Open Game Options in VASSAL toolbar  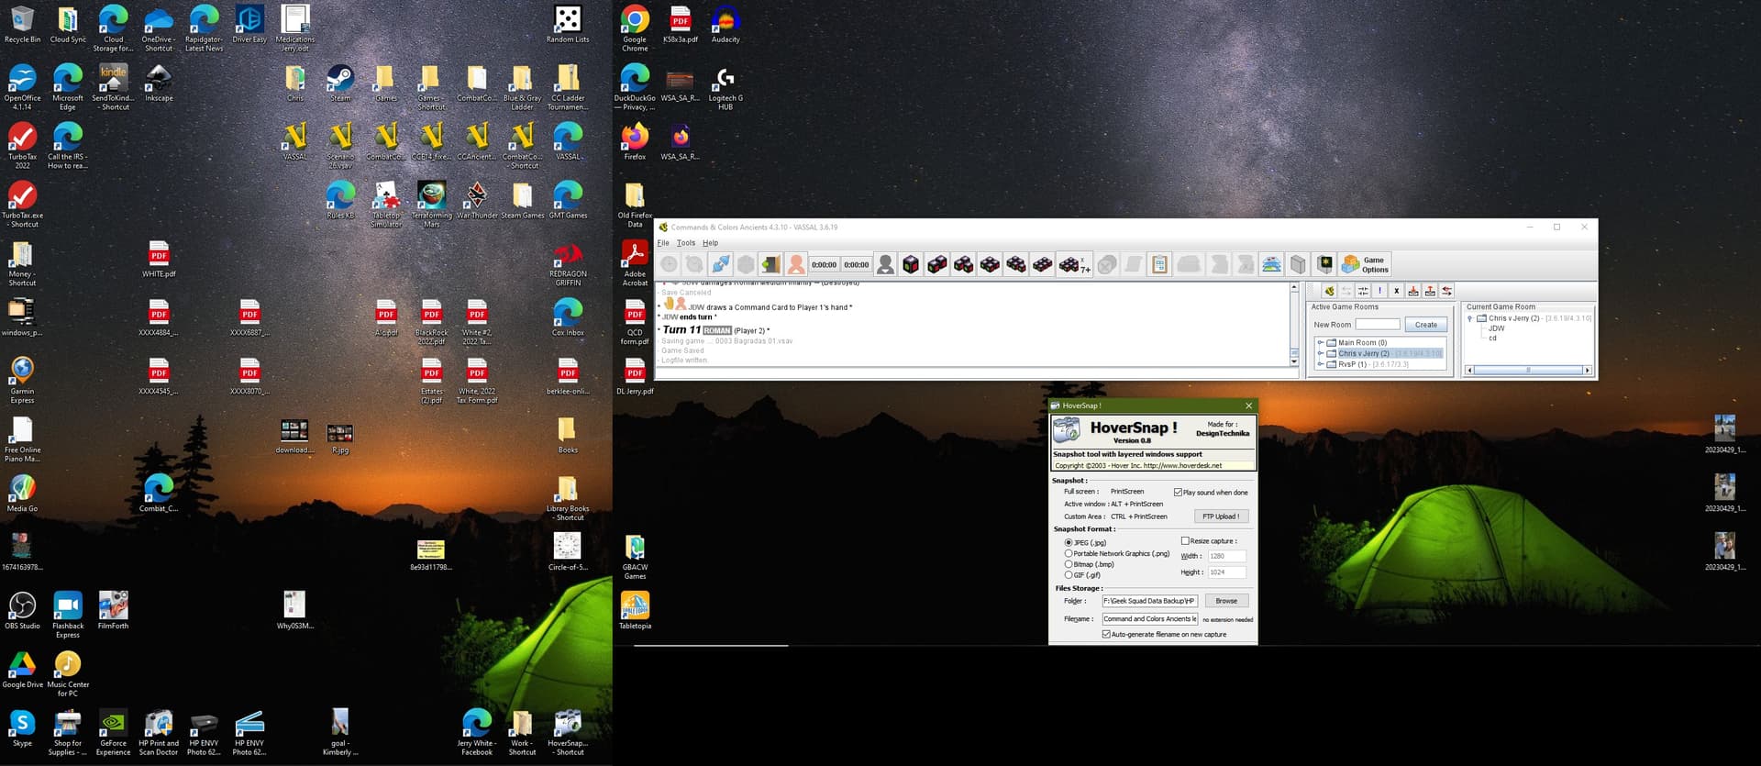tap(1365, 265)
